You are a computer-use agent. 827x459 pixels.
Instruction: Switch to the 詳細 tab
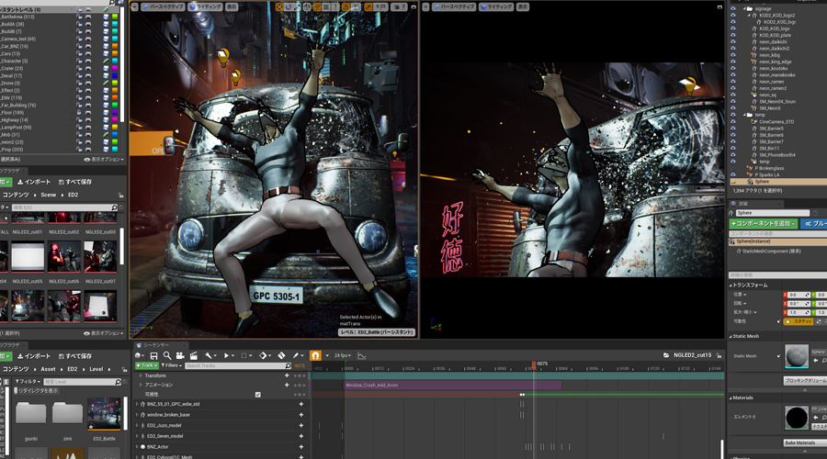pyautogui.click(x=744, y=204)
